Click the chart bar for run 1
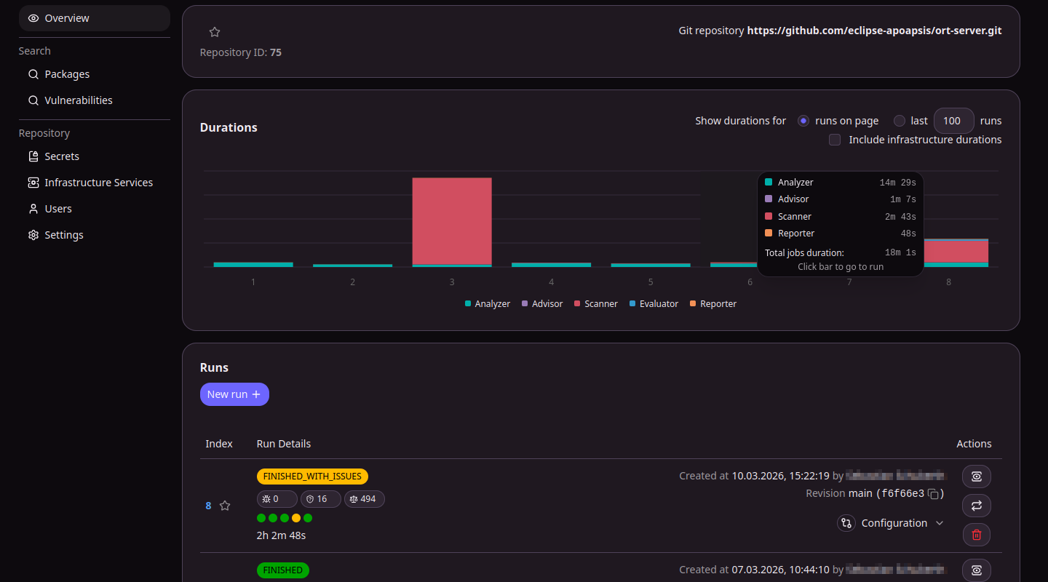 (x=253, y=265)
